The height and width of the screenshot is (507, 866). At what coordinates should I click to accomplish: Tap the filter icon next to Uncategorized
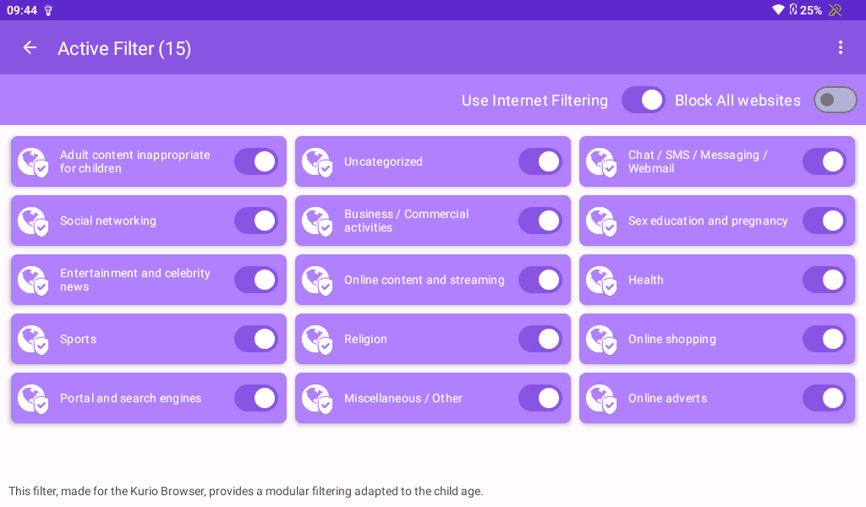tap(317, 162)
